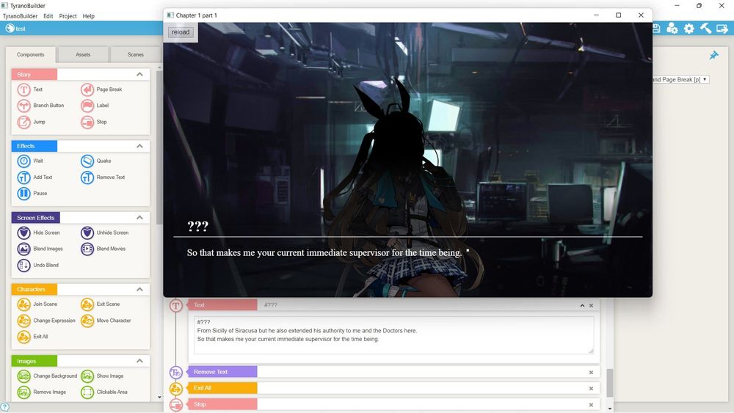This screenshot has width=734, height=413.
Task: Collapse the Characters section
Action: 139,290
